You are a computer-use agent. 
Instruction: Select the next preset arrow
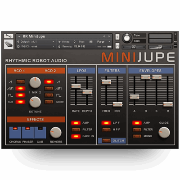click(x=109, y=36)
